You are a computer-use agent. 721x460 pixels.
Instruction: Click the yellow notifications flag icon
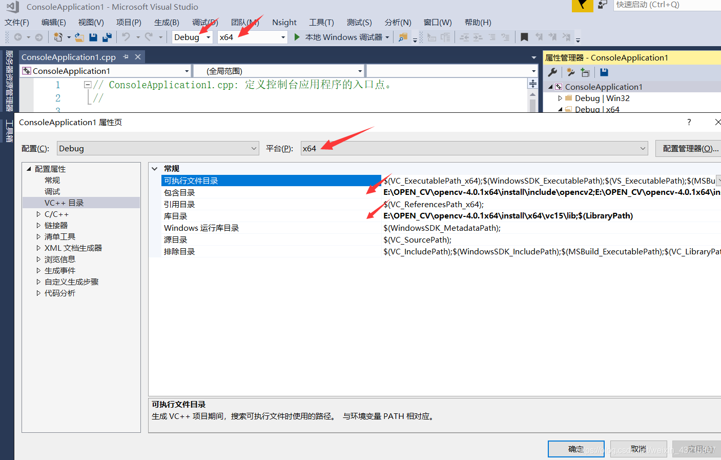click(x=582, y=5)
